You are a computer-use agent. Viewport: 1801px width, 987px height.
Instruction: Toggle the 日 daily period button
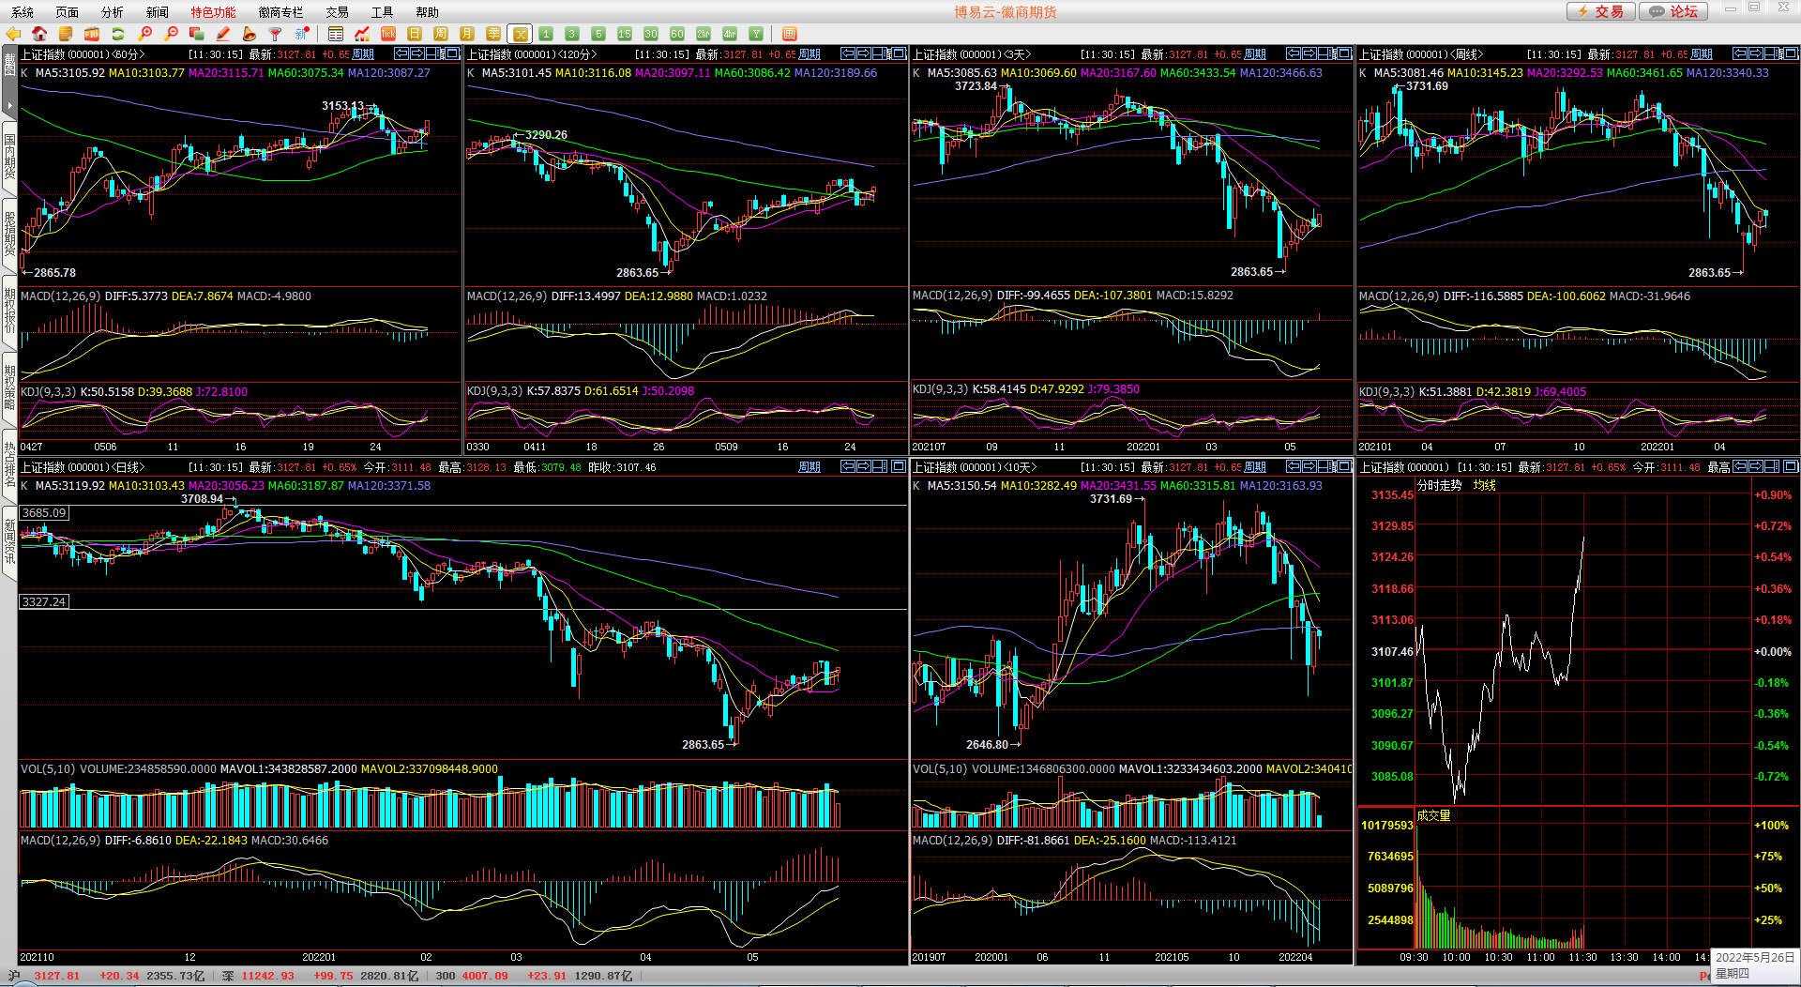point(415,34)
